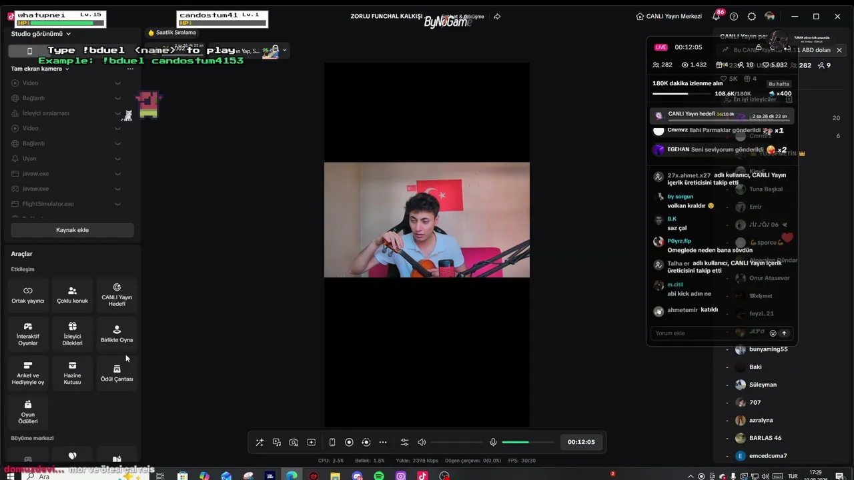Open the Ödül Çantası tool

[117, 373]
